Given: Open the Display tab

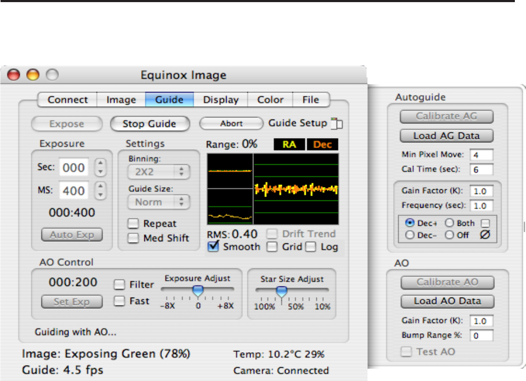Looking at the screenshot, I should 221,100.
